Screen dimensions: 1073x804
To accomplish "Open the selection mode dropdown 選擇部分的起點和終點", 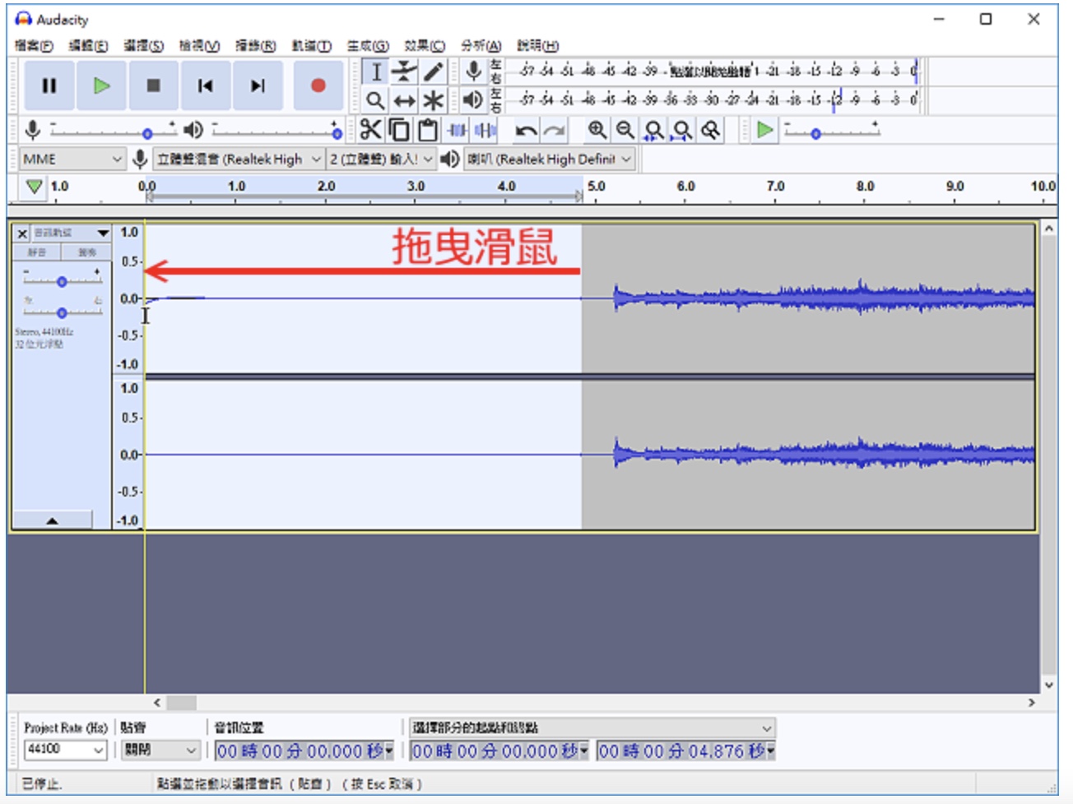I will 592,728.
